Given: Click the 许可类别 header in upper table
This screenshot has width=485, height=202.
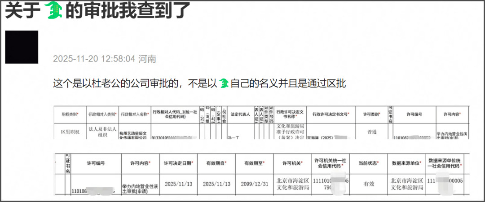Looking at the screenshot, I should pyautogui.click(x=371, y=114).
